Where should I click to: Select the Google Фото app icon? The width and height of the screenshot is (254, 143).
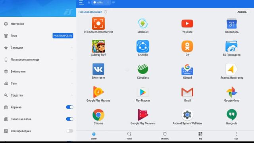232,92
